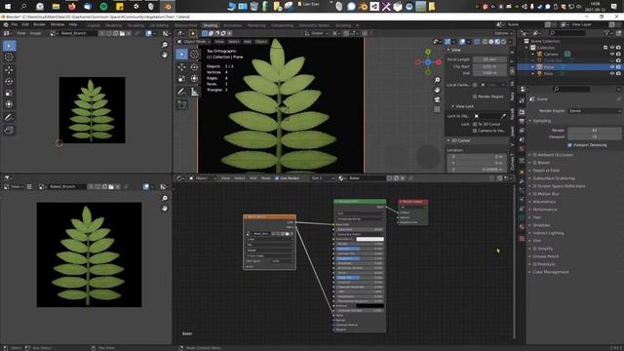This screenshot has height=351, width=624.
Task: Open the Render properties tab icon
Action: point(522,112)
